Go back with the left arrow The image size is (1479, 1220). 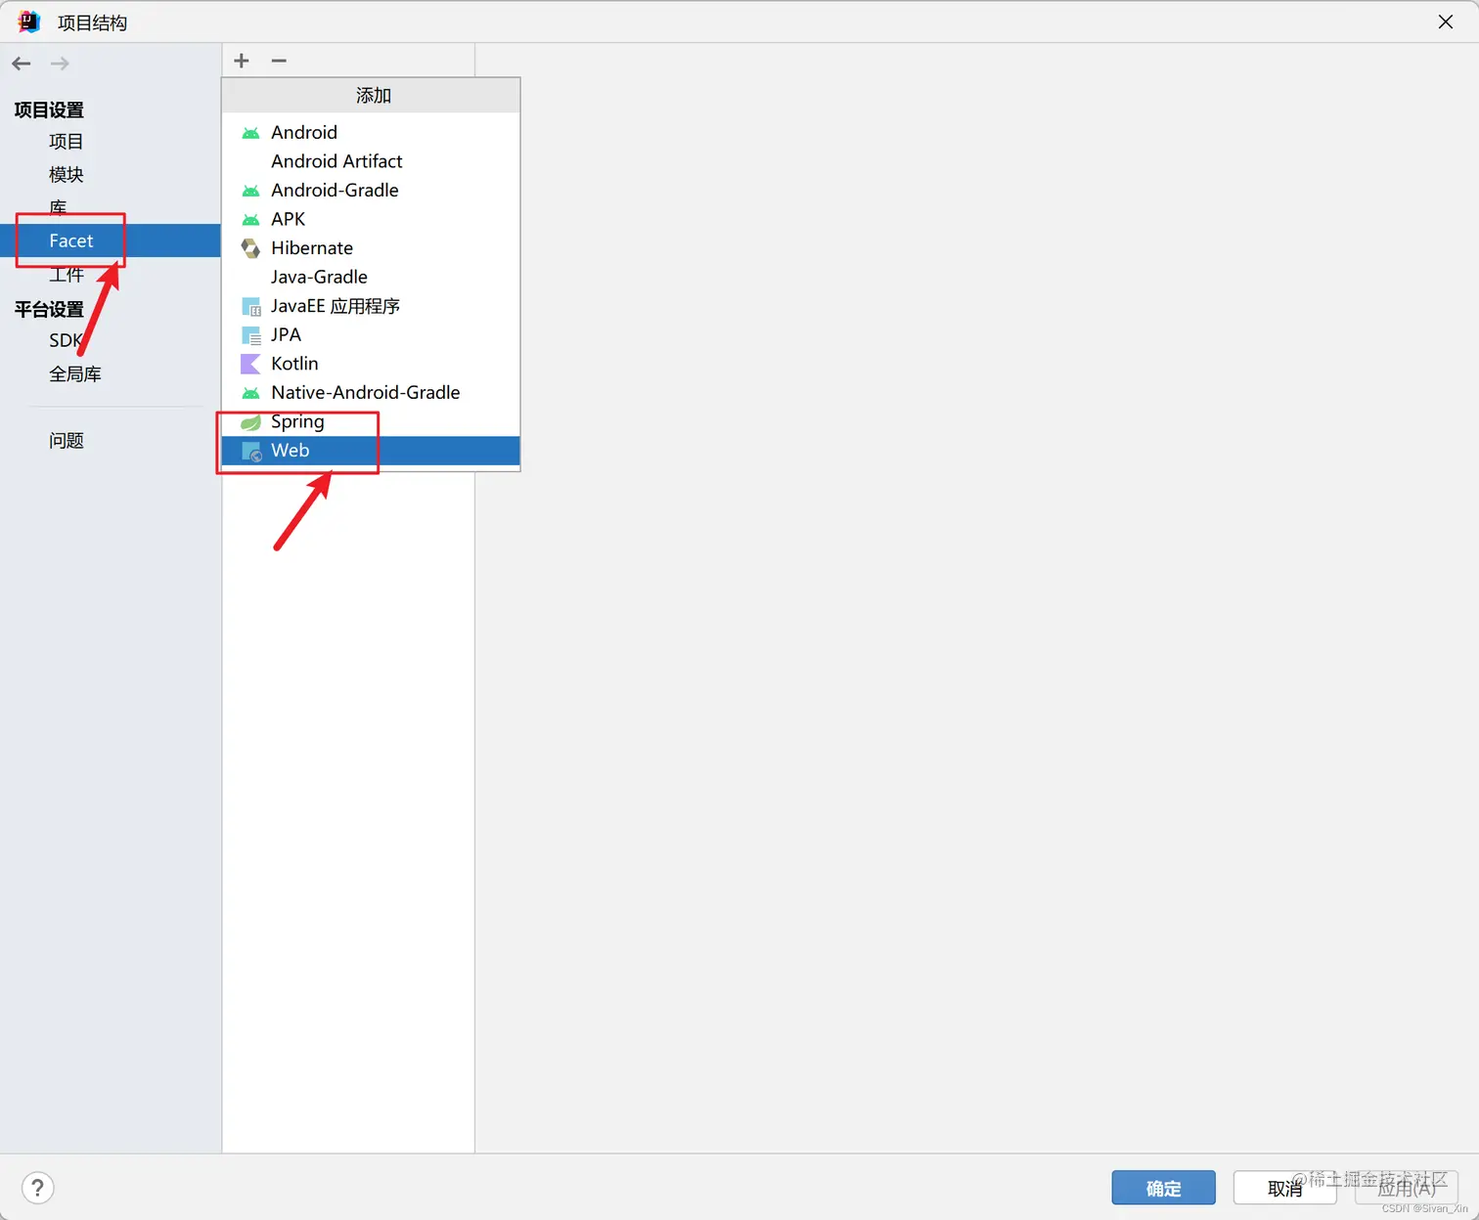pyautogui.click(x=22, y=64)
